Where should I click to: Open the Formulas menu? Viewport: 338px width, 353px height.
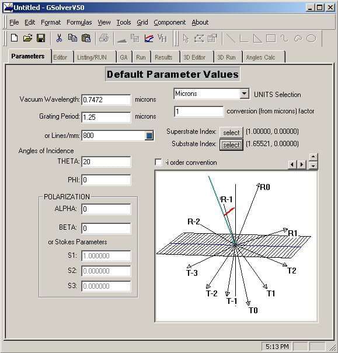coord(79,22)
